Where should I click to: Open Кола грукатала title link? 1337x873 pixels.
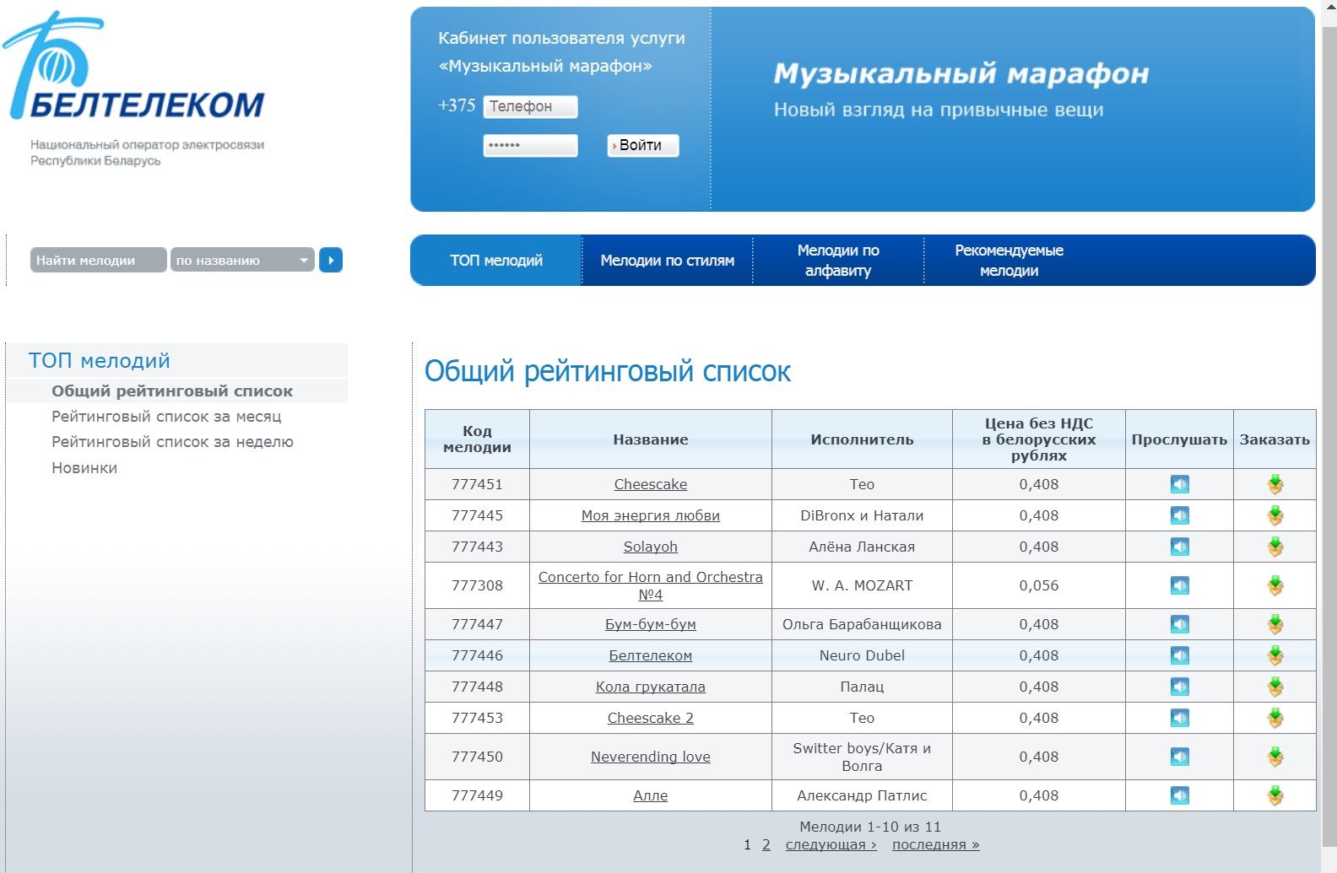(651, 687)
